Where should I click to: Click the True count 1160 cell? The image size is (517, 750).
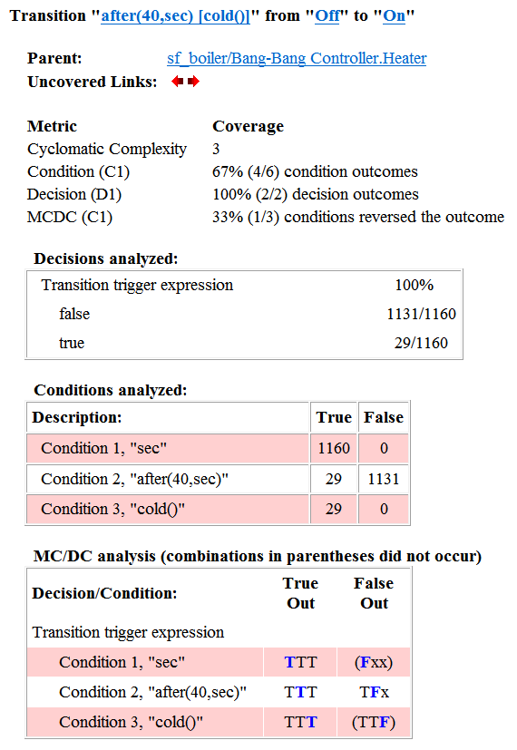click(334, 448)
